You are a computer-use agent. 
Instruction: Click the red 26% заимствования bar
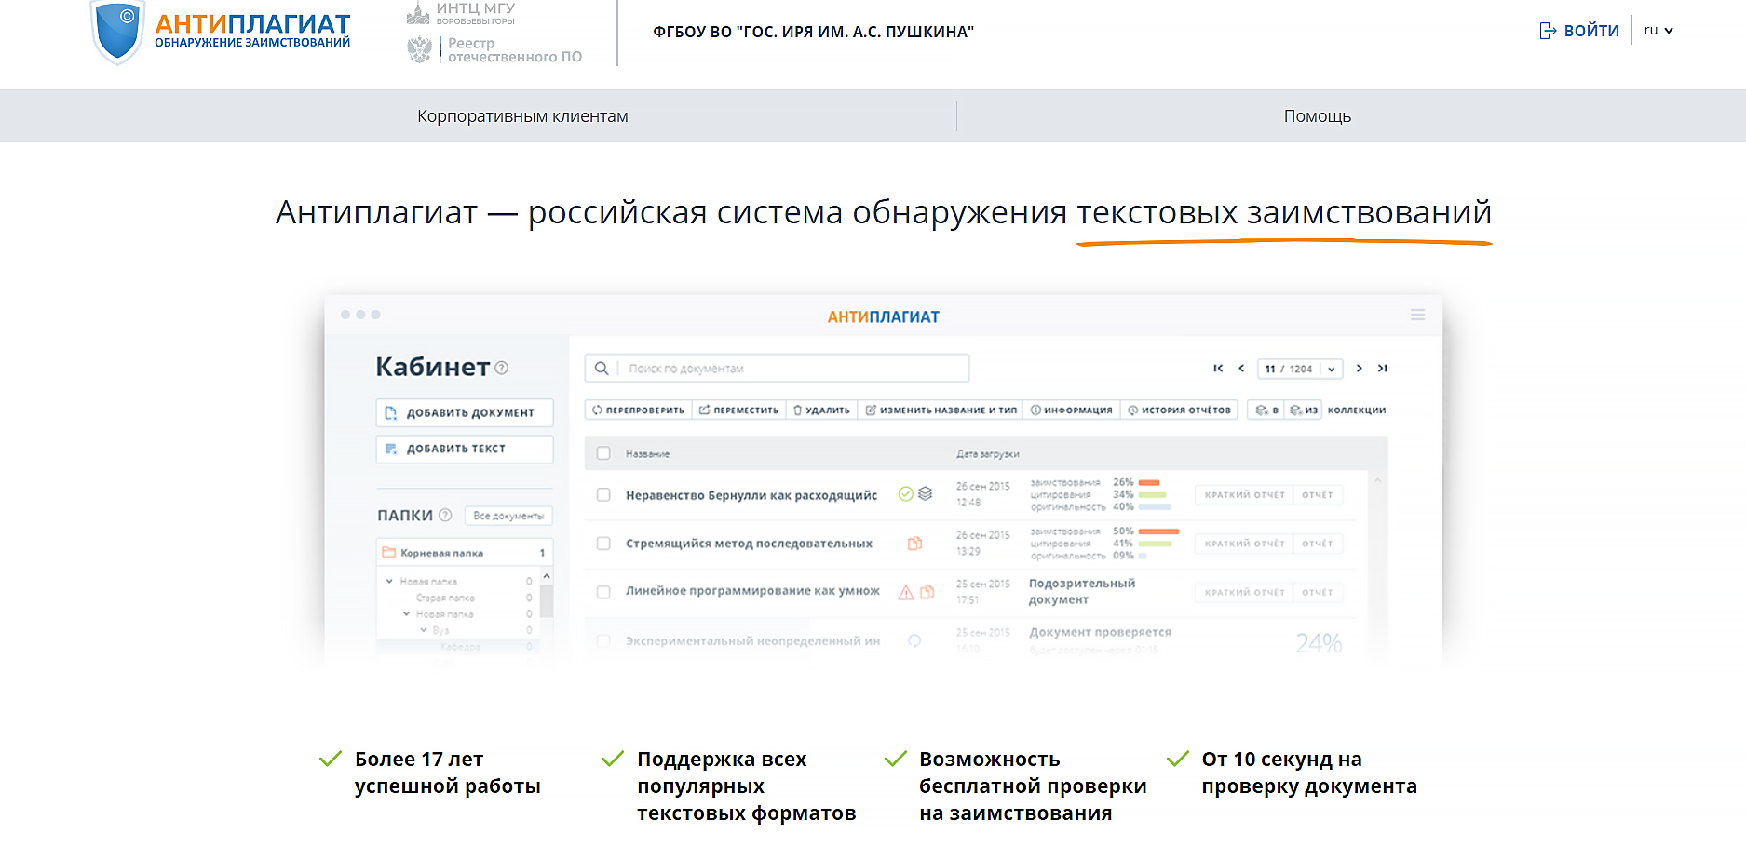tap(1149, 482)
